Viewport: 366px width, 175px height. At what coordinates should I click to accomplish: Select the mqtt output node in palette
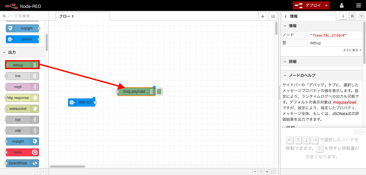(22, 87)
